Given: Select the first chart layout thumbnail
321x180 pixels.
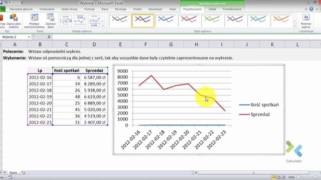Looking at the screenshot, I should (x=66, y=20).
